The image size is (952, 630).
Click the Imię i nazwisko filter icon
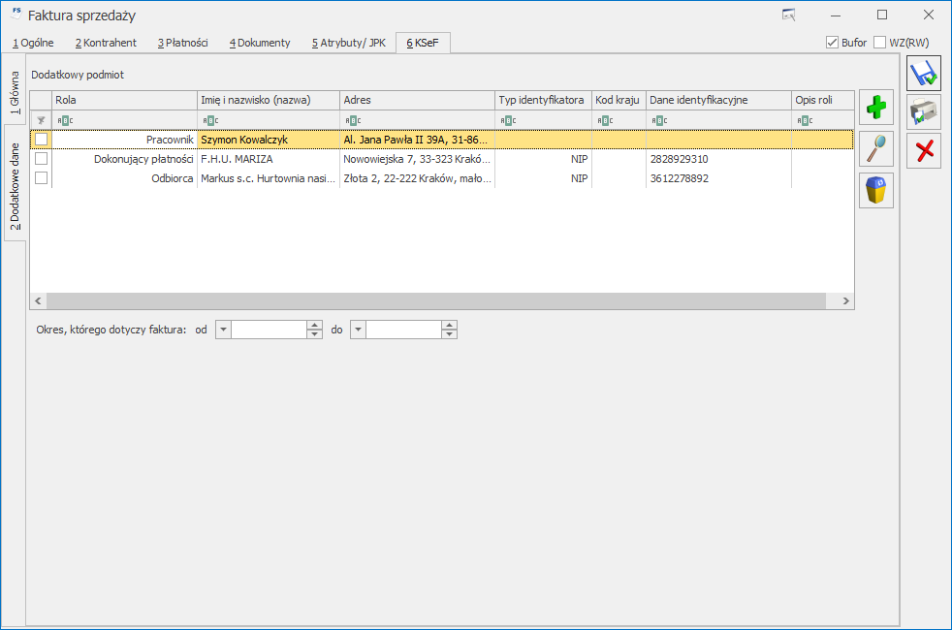pyautogui.click(x=210, y=120)
